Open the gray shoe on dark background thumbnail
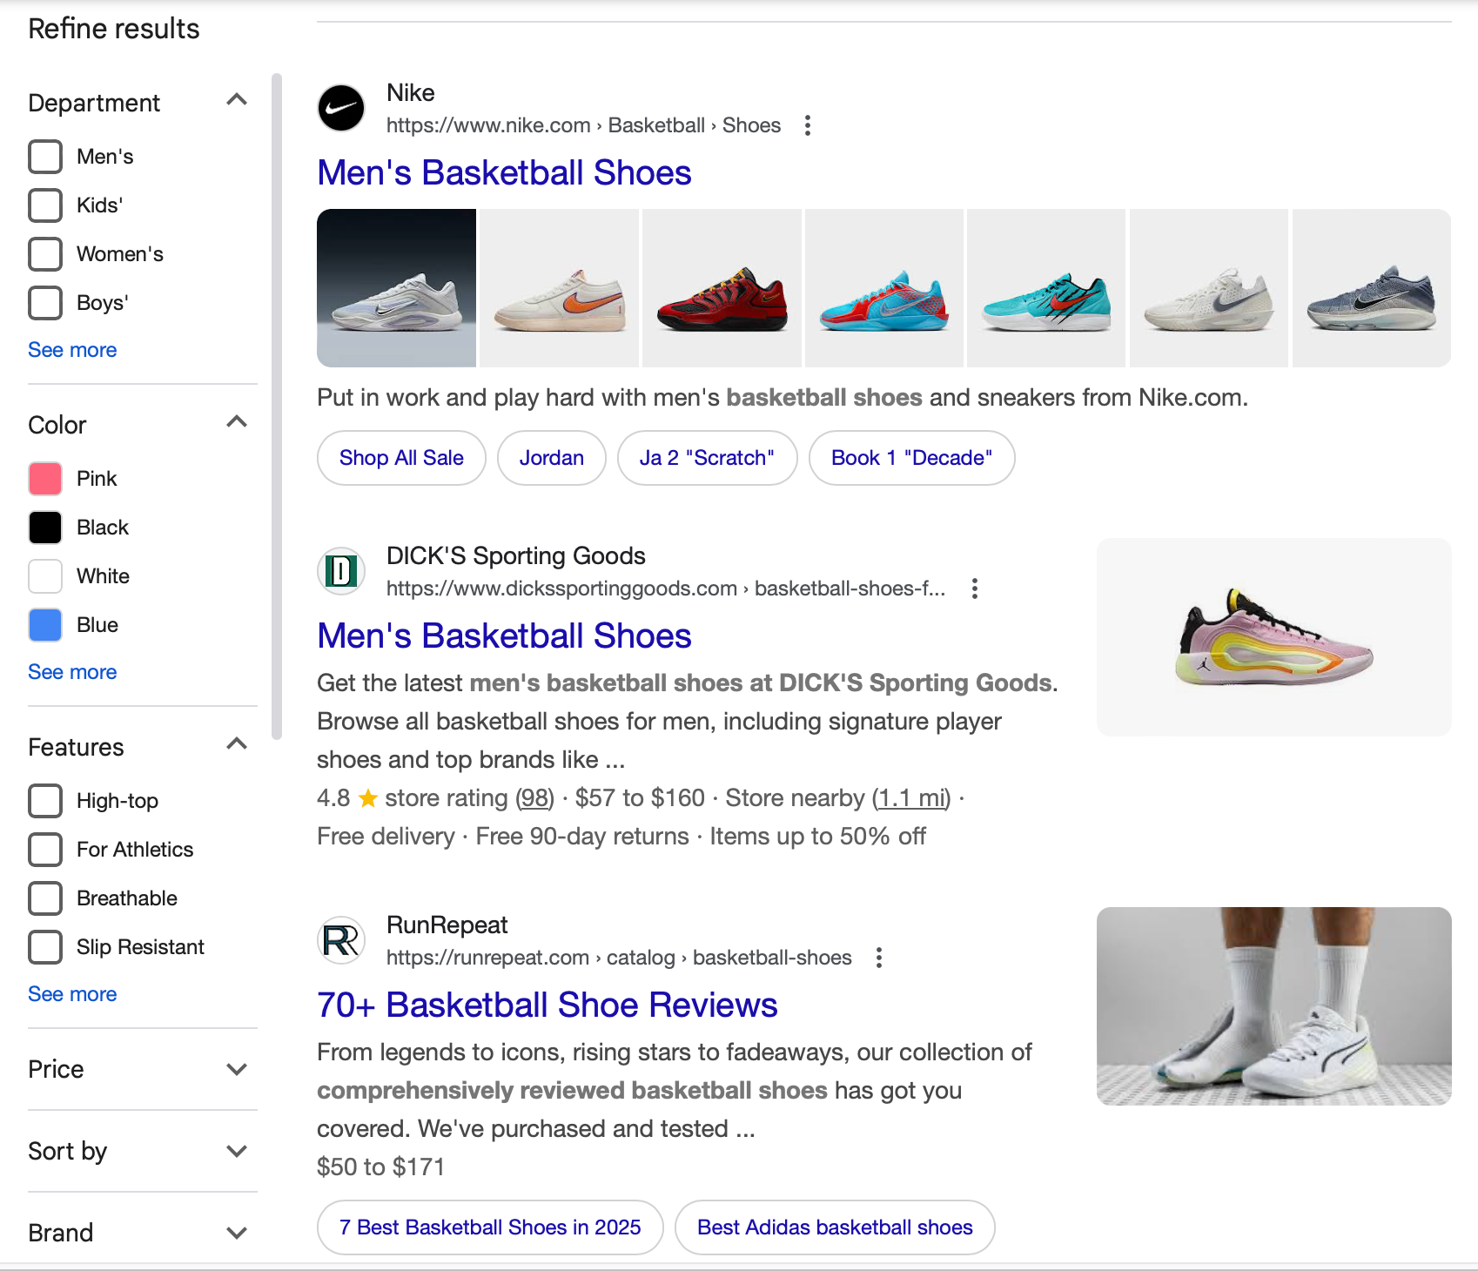 396,288
